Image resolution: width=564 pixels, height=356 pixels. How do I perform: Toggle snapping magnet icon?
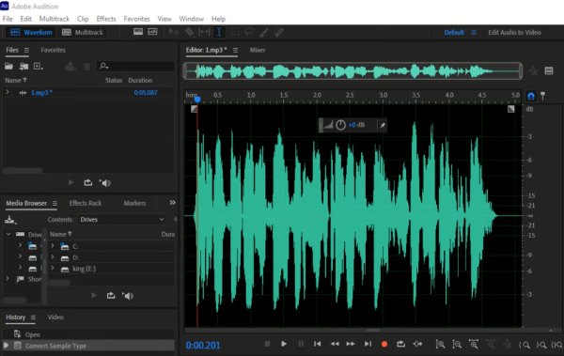tap(531, 96)
